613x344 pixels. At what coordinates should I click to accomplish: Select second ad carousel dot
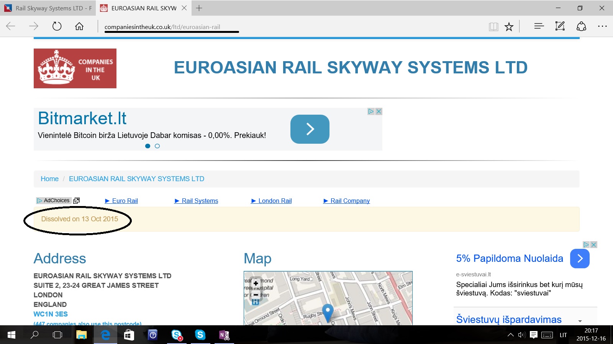coord(157,146)
